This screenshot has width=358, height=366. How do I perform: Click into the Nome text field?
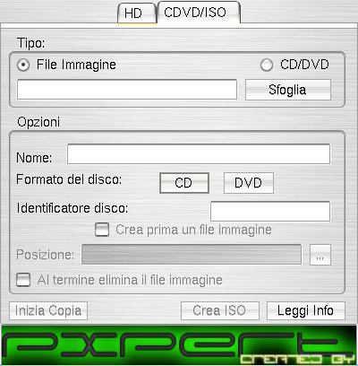tap(199, 154)
